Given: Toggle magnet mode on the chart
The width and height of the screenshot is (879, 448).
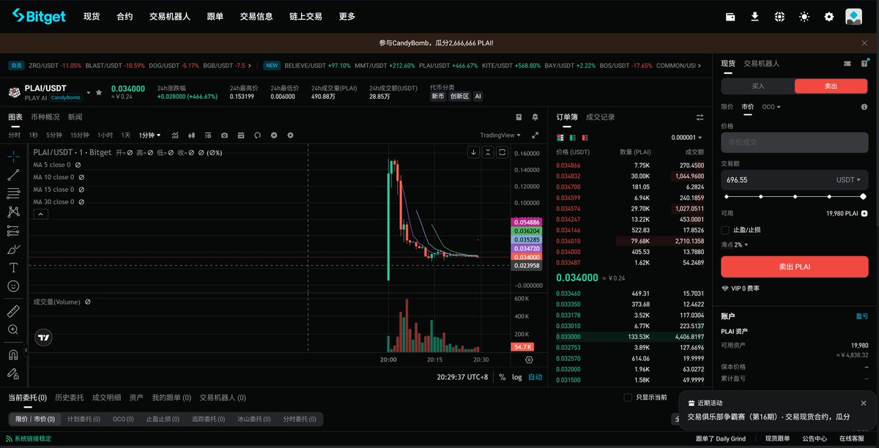Looking at the screenshot, I should coord(13,355).
